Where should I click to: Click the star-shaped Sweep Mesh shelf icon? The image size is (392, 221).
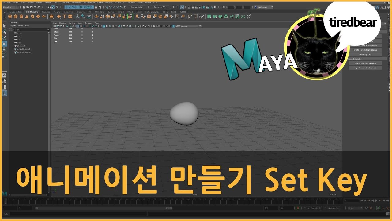coord(59,16)
